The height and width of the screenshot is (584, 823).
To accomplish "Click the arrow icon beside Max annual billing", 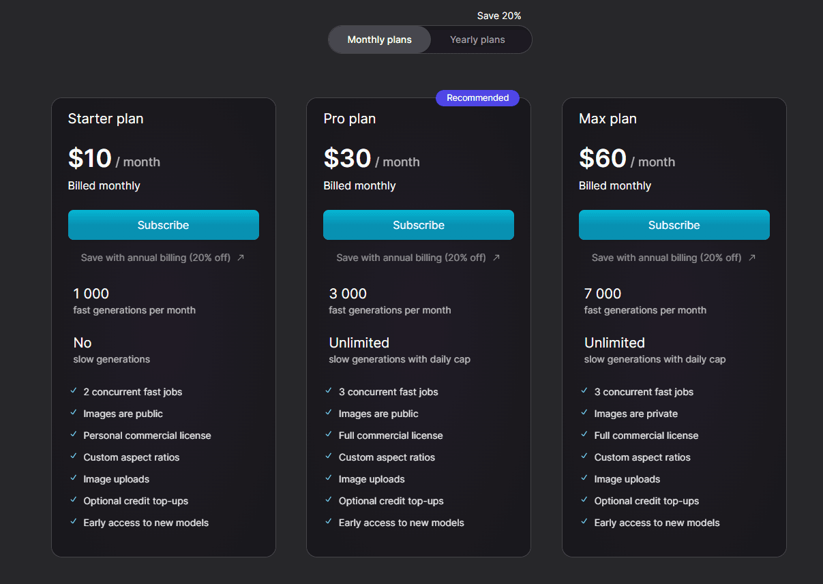I will click(x=752, y=258).
